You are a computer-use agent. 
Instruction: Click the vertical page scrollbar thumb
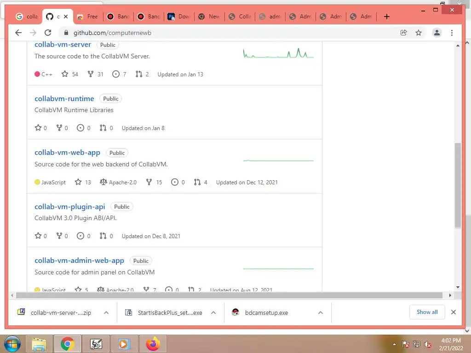pos(458,185)
